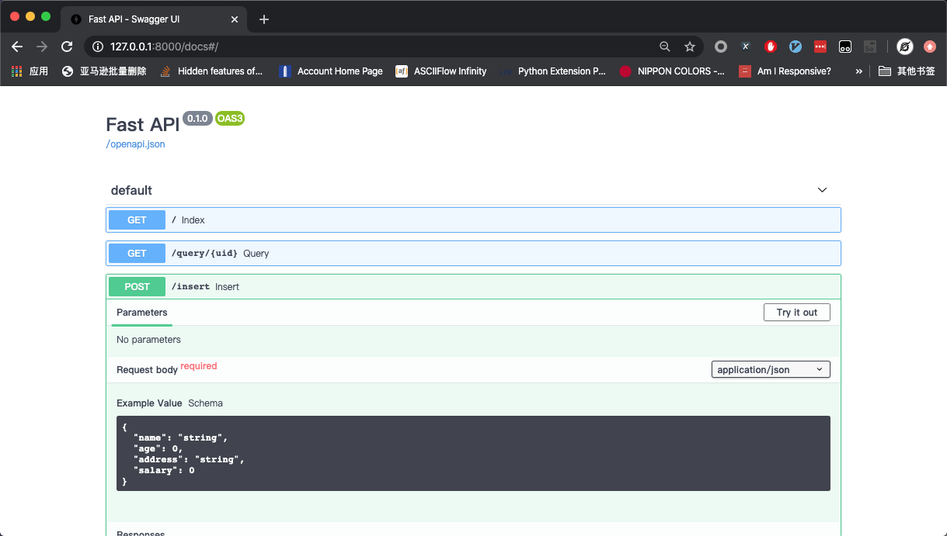
Task: Click the red three-dots extension icon
Action: [x=820, y=47]
